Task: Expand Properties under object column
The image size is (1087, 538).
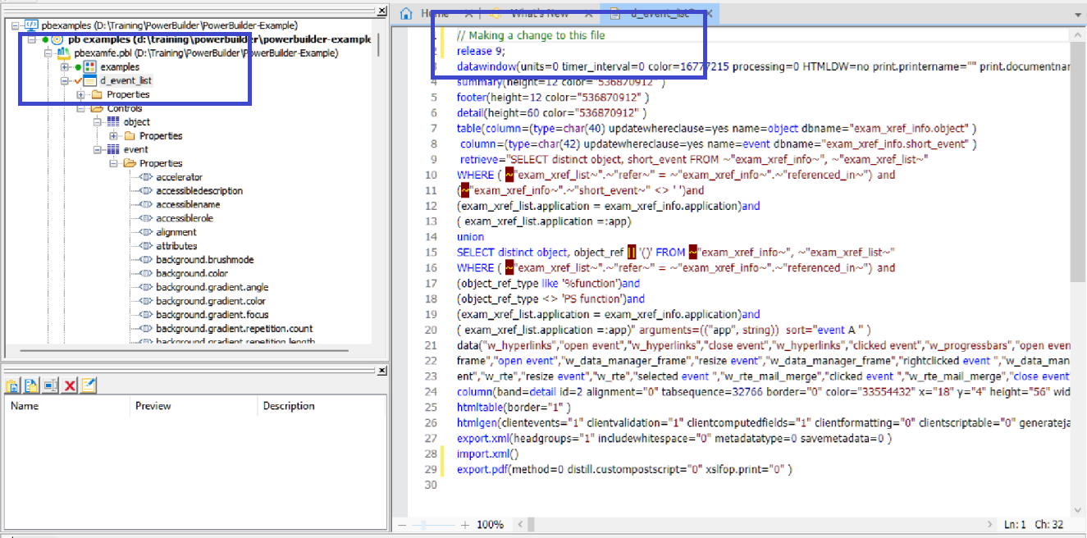Action: pos(113,135)
